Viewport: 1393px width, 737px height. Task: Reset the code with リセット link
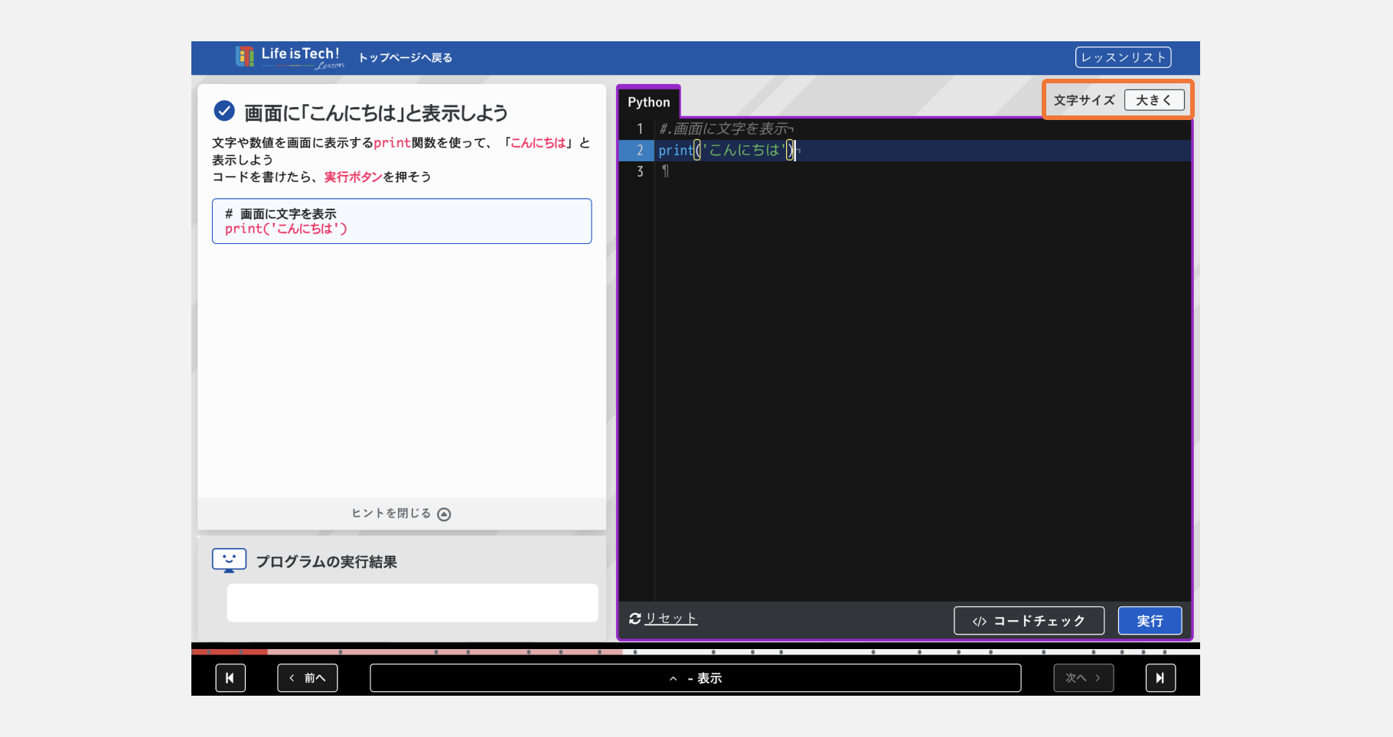670,618
